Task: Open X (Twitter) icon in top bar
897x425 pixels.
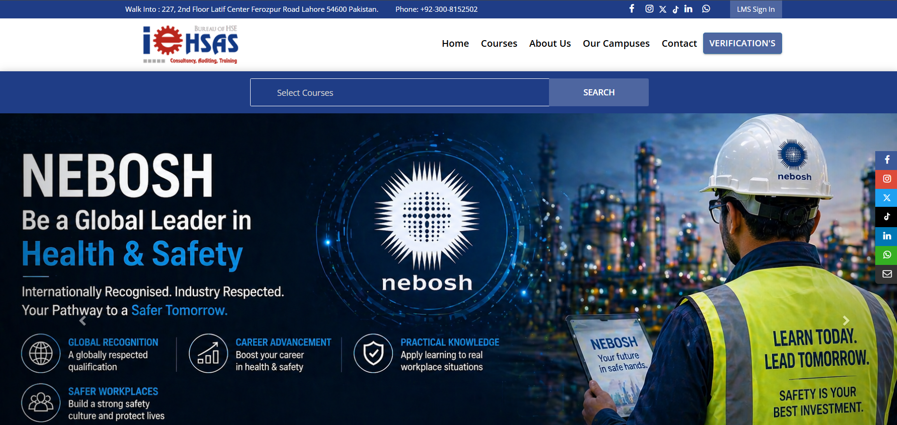Action: [662, 9]
